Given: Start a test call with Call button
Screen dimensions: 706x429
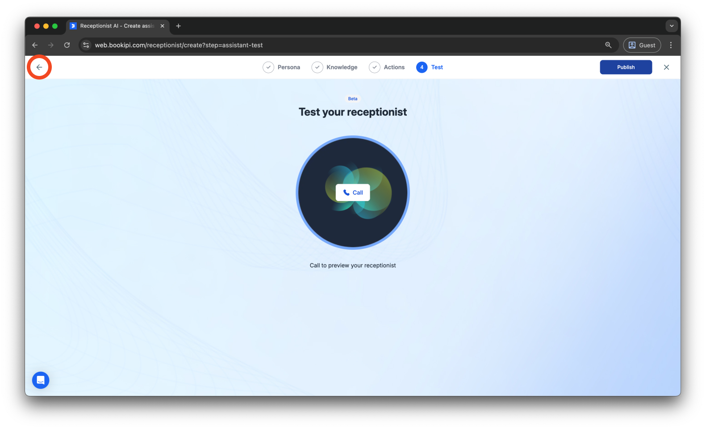Looking at the screenshot, I should pos(353,193).
